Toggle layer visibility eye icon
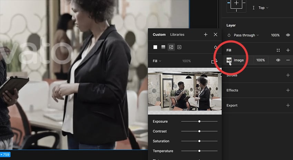Viewport: 293px width, 160px height. click(x=288, y=35)
